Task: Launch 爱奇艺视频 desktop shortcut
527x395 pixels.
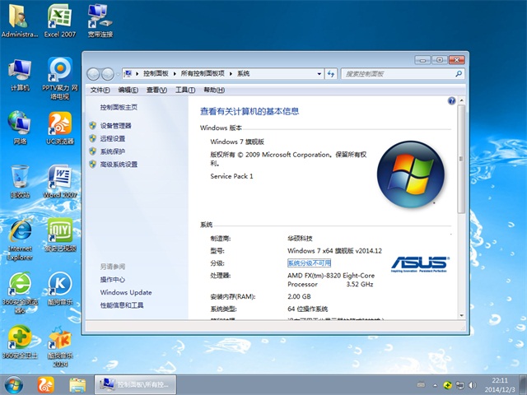Action: (58, 235)
